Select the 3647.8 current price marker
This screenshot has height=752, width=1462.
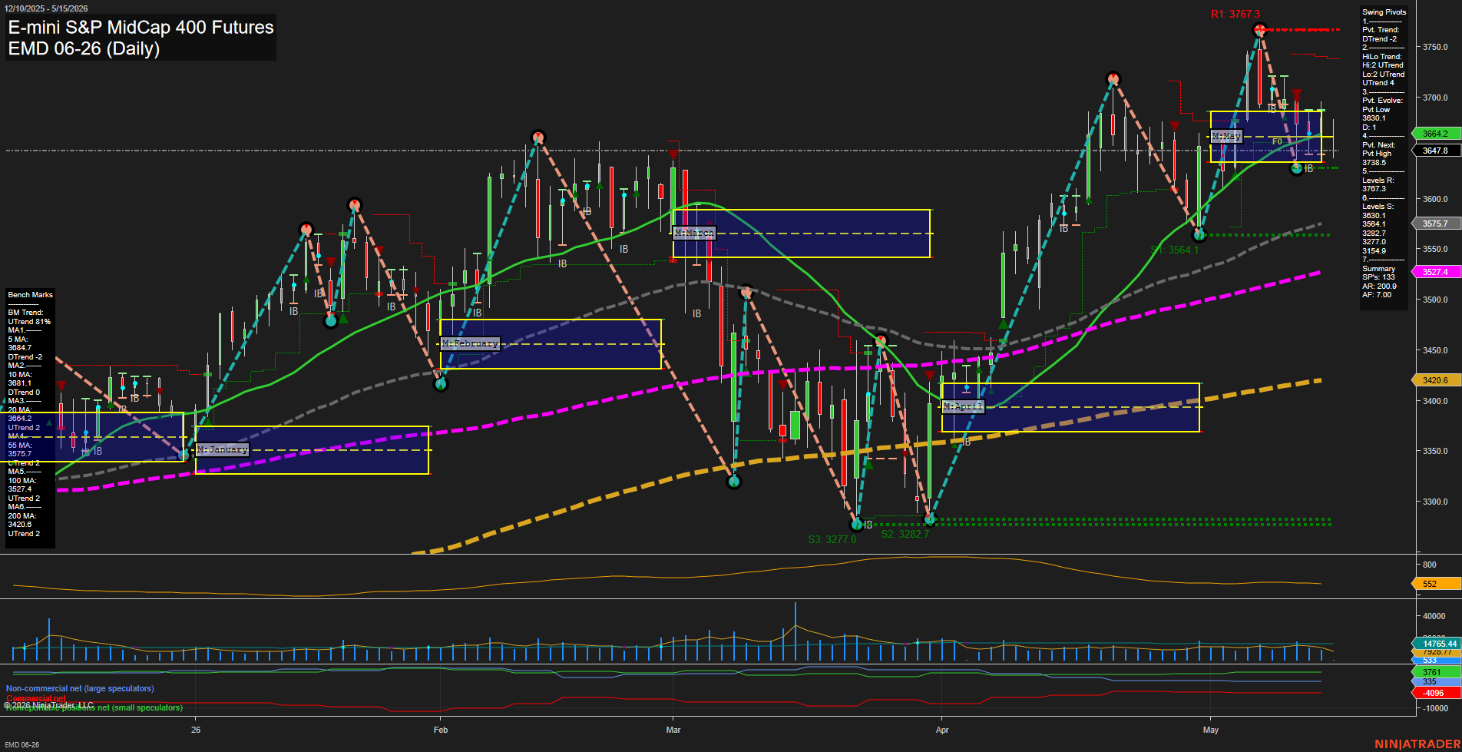[1436, 151]
